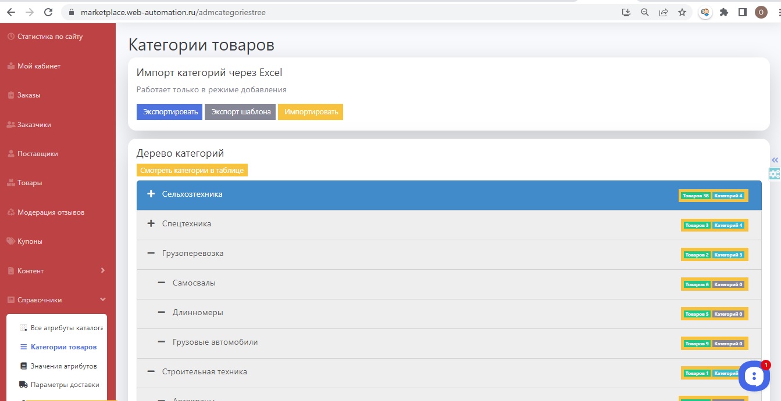Click the Экспортировать button
Viewport: 781px width, 401px height.
(169, 112)
